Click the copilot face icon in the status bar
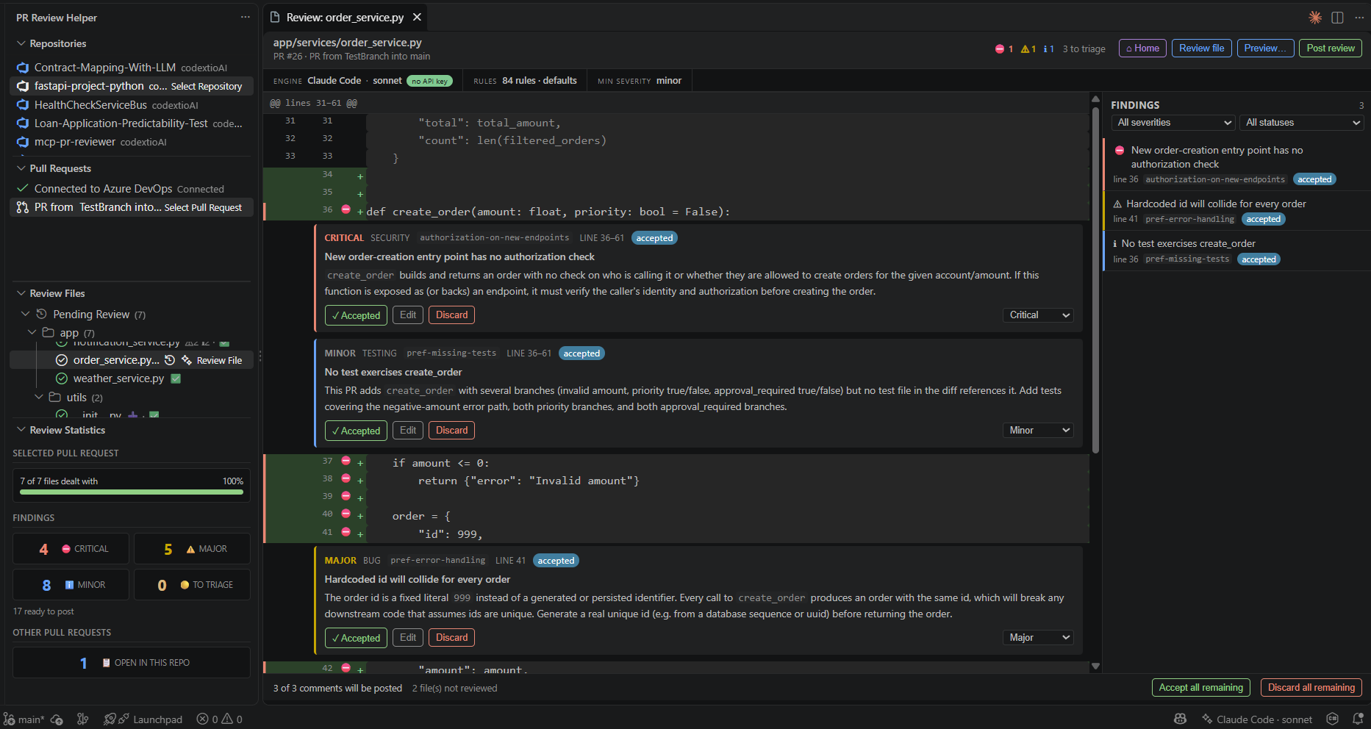1371x729 pixels. click(x=1180, y=719)
